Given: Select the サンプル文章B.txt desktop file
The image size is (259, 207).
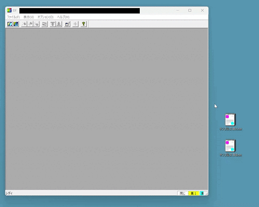Looking at the screenshot, I should pyautogui.click(x=230, y=148).
